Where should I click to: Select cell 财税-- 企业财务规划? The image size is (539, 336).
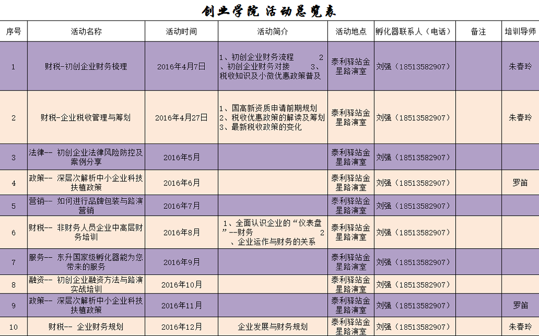coord(86,327)
